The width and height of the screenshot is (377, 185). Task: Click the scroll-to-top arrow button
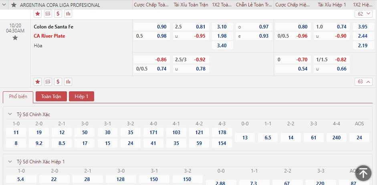click(363, 173)
